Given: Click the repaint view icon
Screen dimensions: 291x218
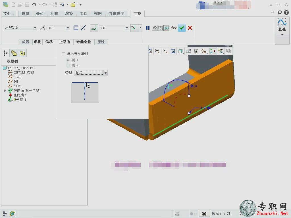Looking at the screenshot, I should [173, 51].
